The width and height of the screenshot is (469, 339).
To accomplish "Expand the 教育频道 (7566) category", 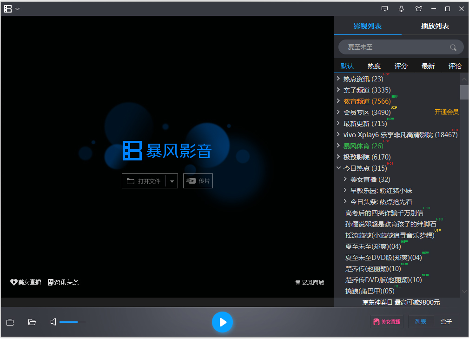I will coord(338,101).
